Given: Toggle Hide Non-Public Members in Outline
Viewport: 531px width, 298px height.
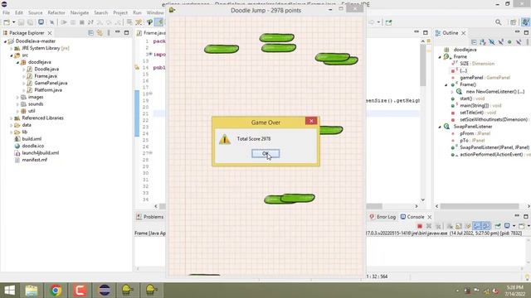Looking at the screenshot, I should point(509,42).
